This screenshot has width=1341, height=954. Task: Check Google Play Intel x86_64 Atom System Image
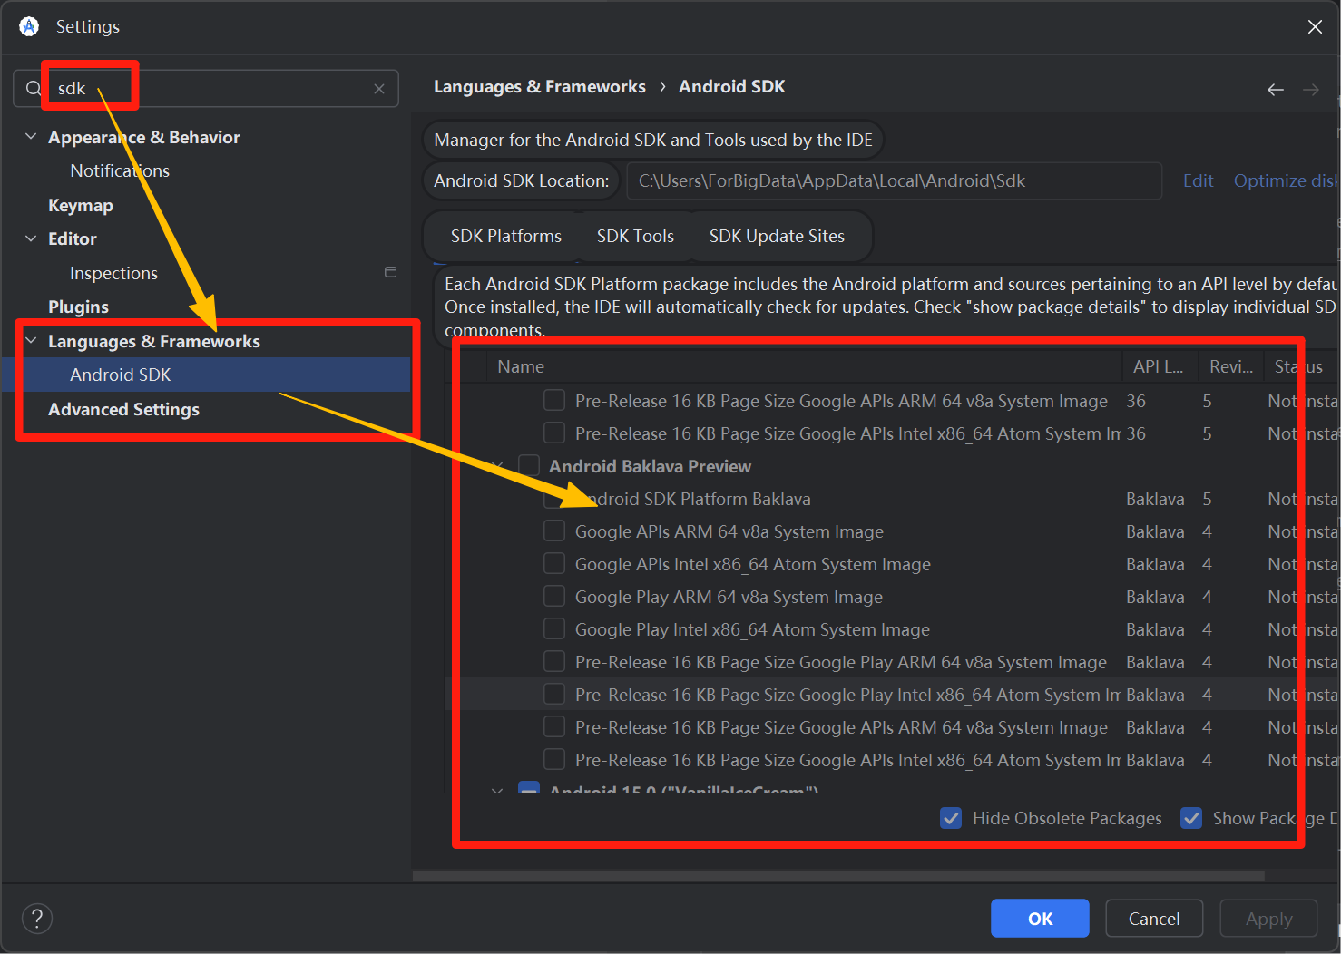click(x=554, y=628)
